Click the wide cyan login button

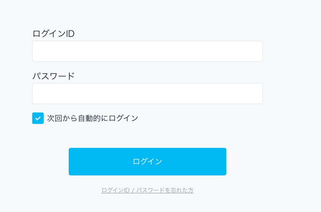147,162
